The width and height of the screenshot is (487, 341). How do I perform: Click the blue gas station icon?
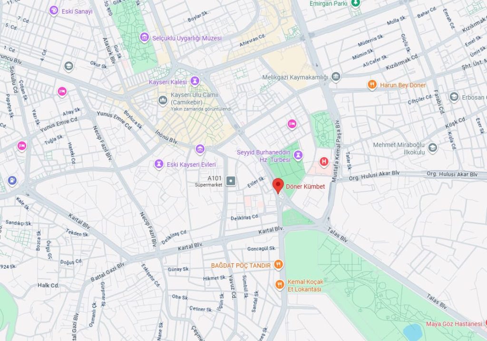tap(12, 181)
